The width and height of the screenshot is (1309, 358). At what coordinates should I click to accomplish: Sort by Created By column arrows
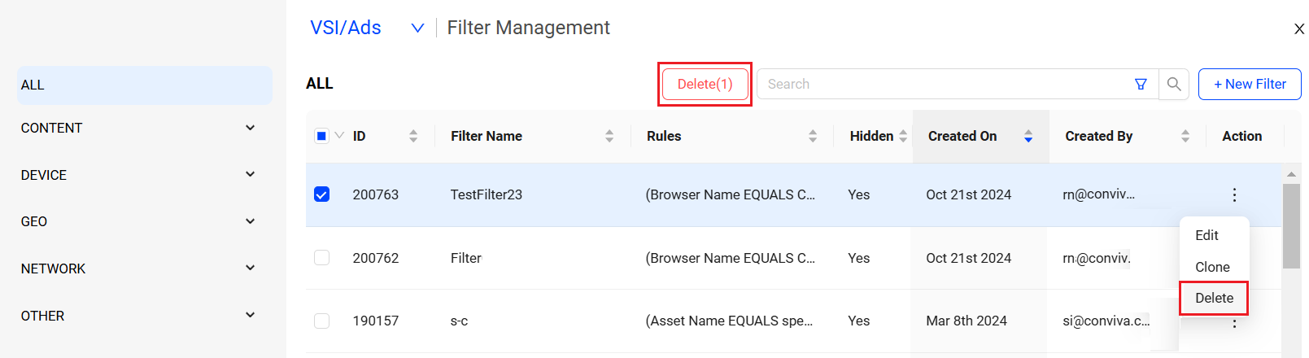tap(1185, 136)
